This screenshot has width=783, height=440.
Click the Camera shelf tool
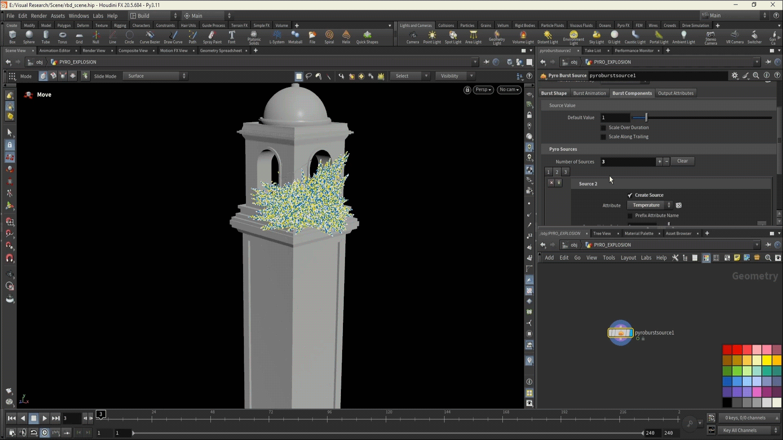413,37
